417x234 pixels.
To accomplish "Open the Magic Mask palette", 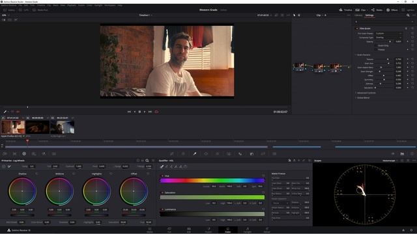I will point(229,153).
